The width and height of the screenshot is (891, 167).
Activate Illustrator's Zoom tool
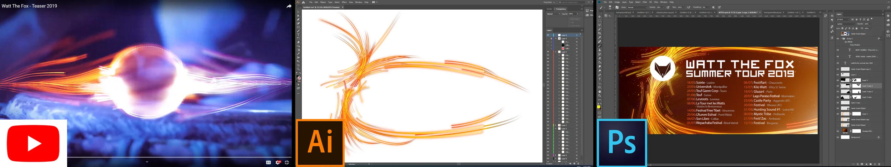point(298,69)
